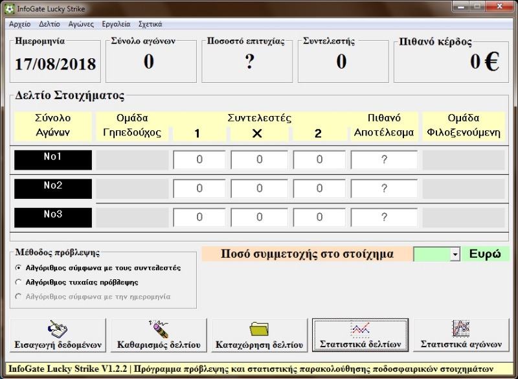The image size is (518, 379).
Task: Select Αλγόριθμος σύμφωνα με τους συντελεστές option
Action: (18, 268)
